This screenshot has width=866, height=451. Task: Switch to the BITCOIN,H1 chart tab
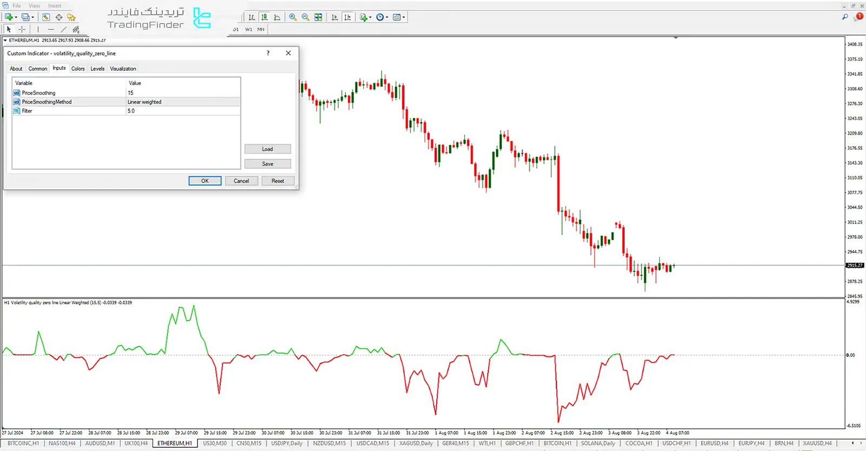pyautogui.click(x=557, y=443)
